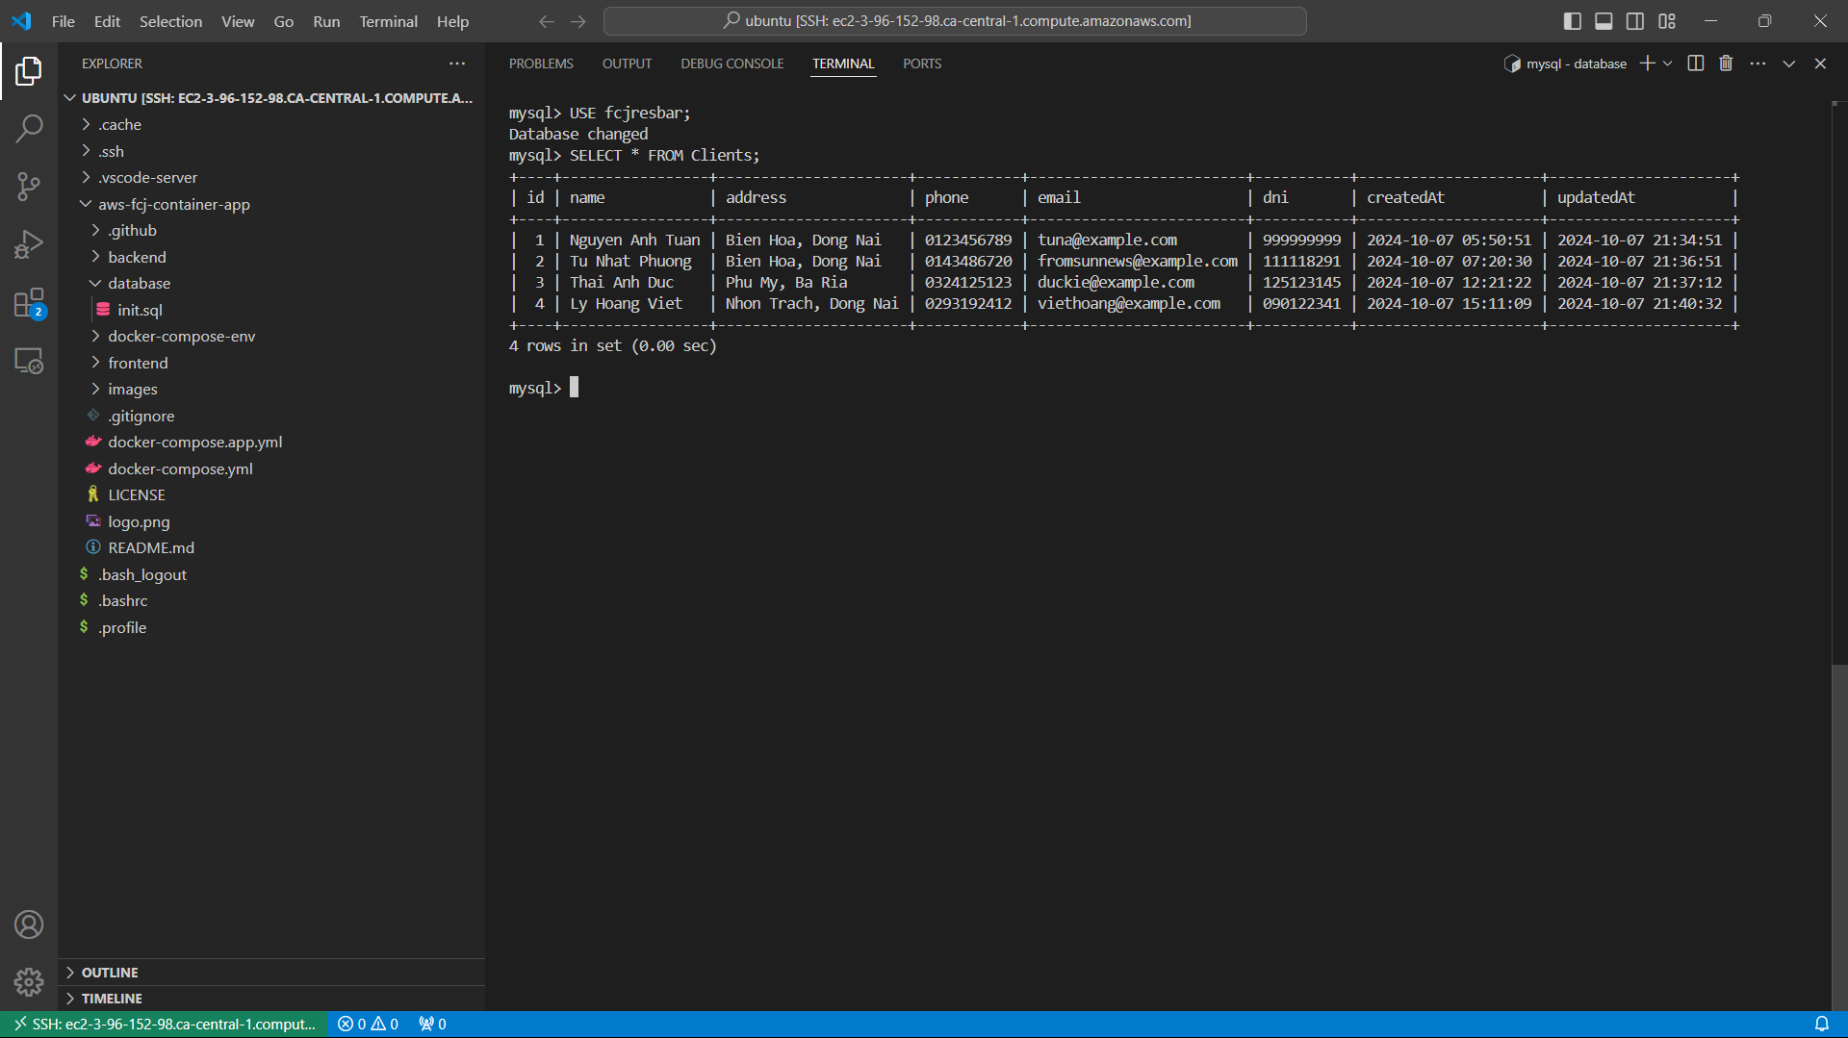
Task: Close the terminal panel
Action: pyautogui.click(x=1820, y=63)
